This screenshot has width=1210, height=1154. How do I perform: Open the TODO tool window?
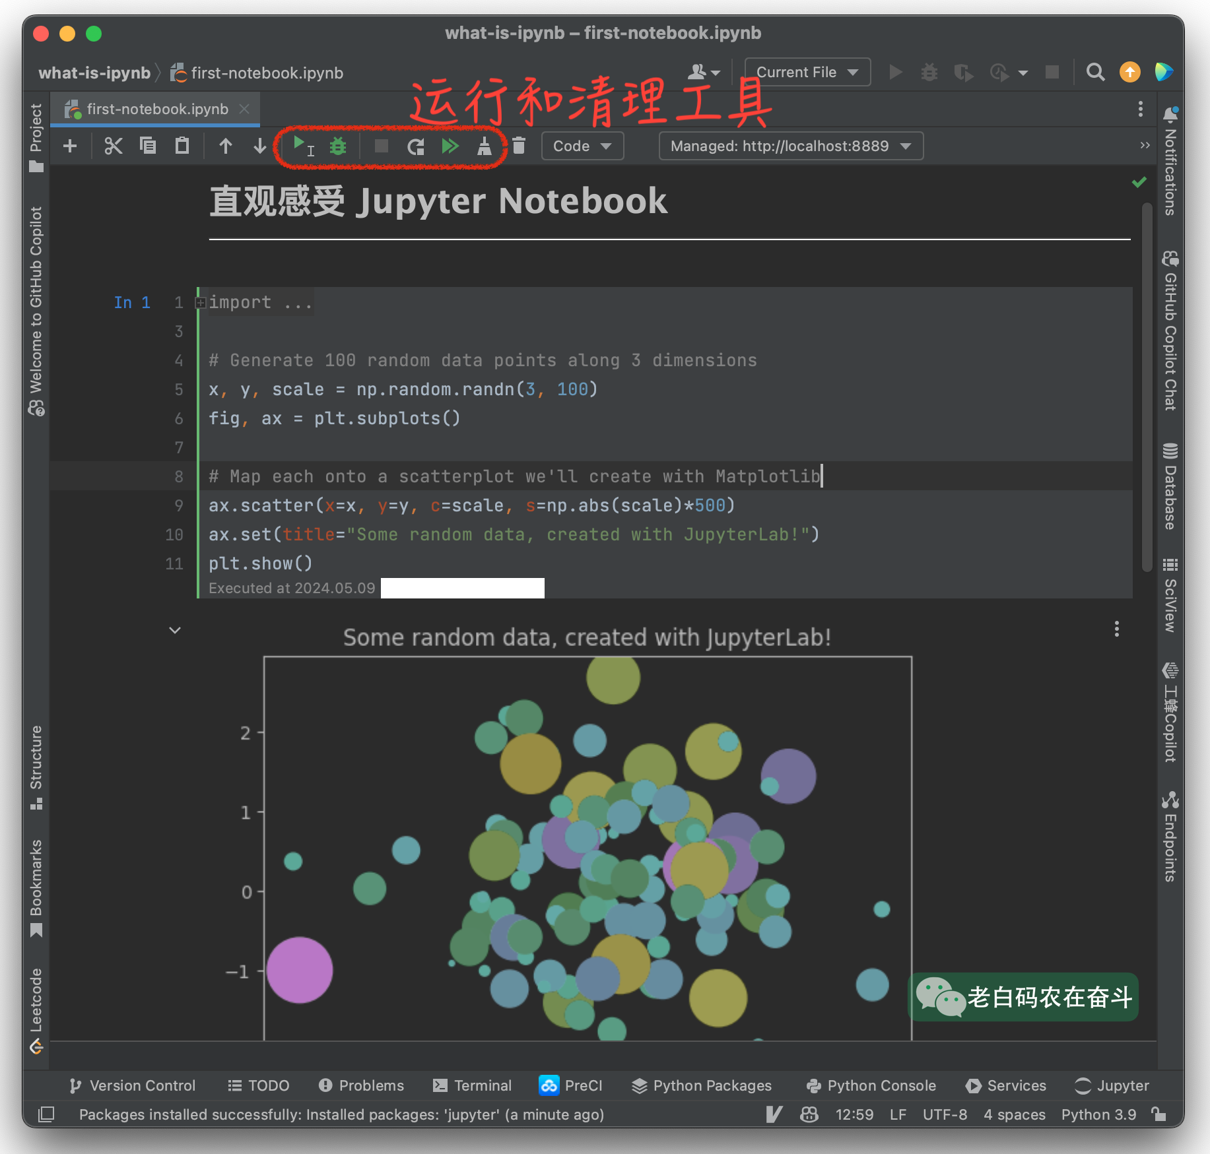click(259, 1085)
